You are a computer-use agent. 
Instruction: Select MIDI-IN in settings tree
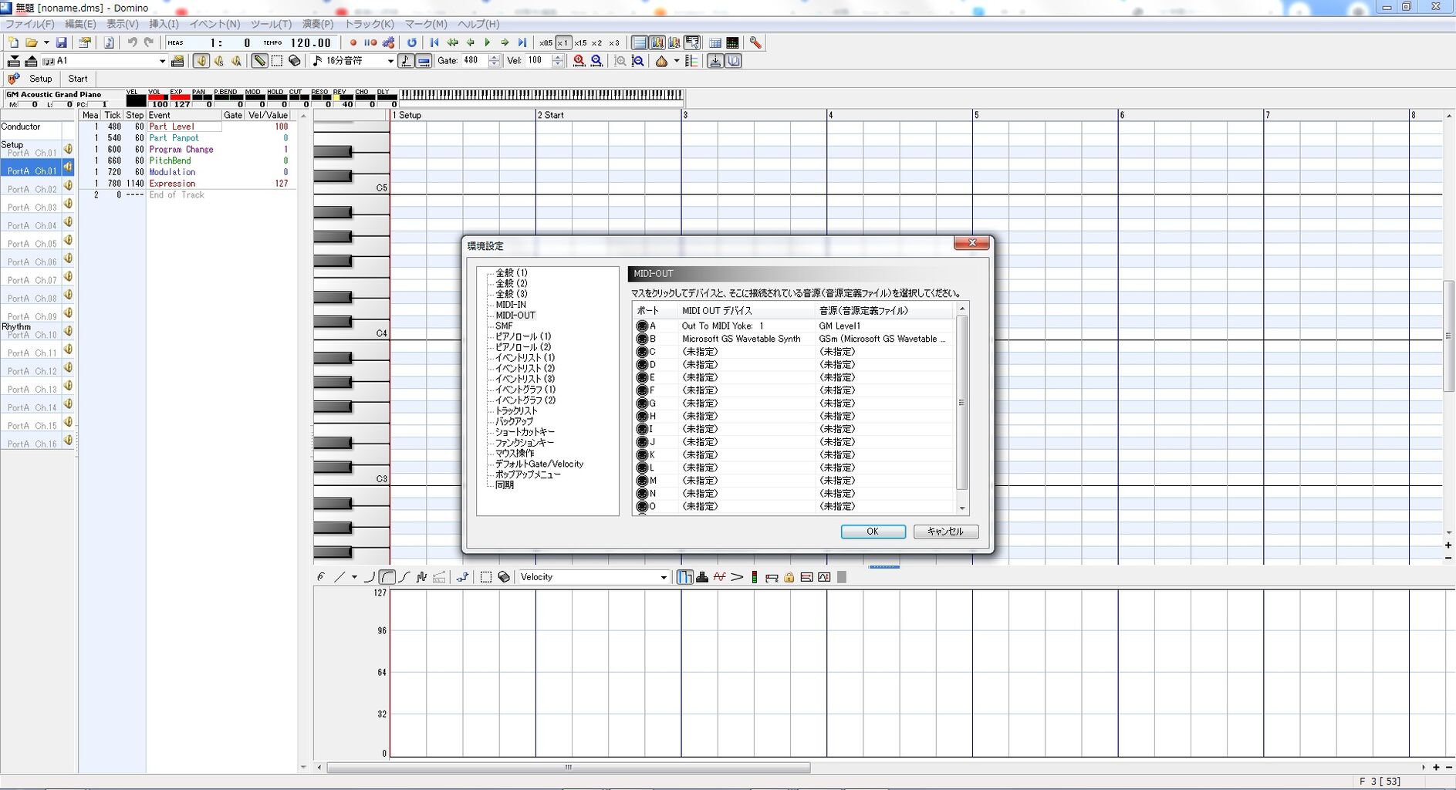(x=511, y=305)
